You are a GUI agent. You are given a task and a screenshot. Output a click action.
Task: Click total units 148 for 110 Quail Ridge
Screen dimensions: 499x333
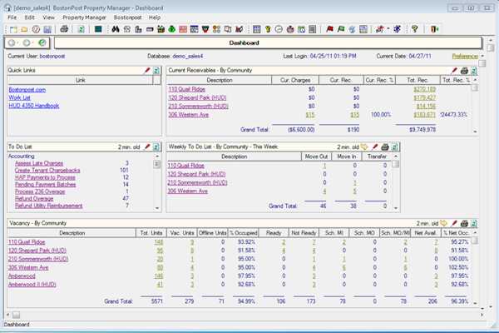[x=159, y=242]
